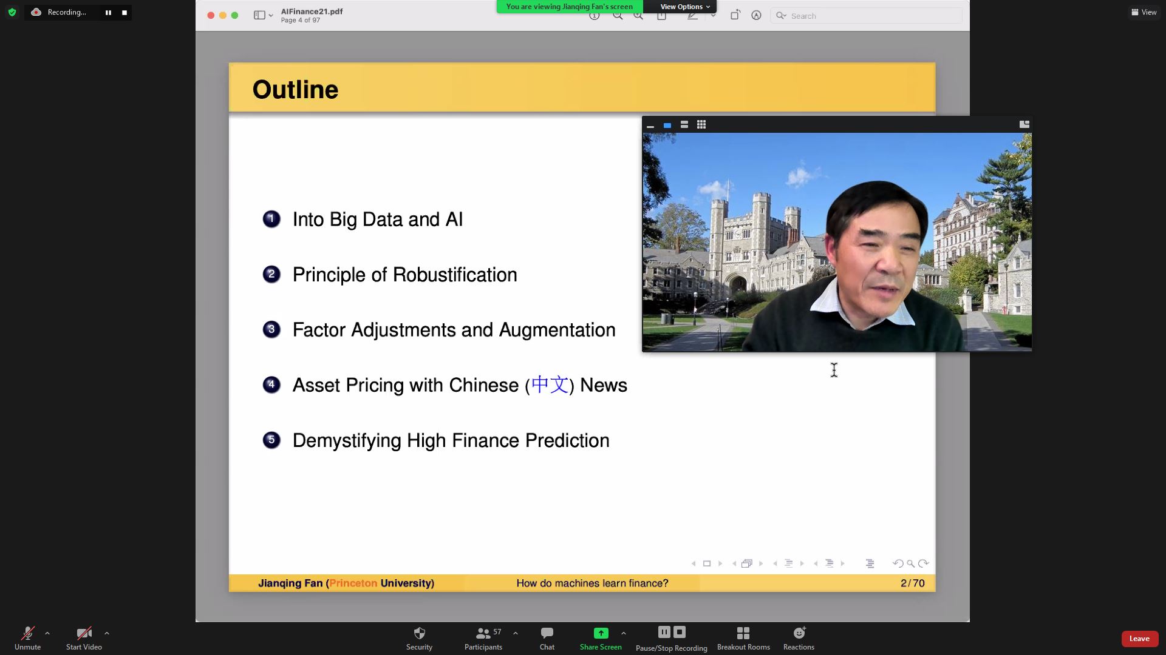Click the beamer go forward arrow

click(923, 563)
